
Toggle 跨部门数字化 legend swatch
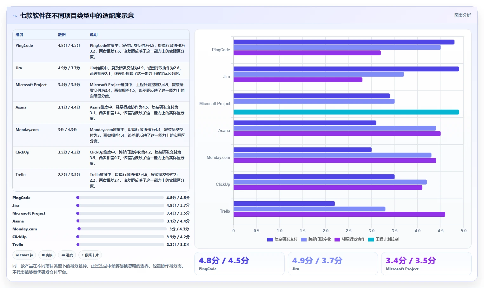click(304, 240)
